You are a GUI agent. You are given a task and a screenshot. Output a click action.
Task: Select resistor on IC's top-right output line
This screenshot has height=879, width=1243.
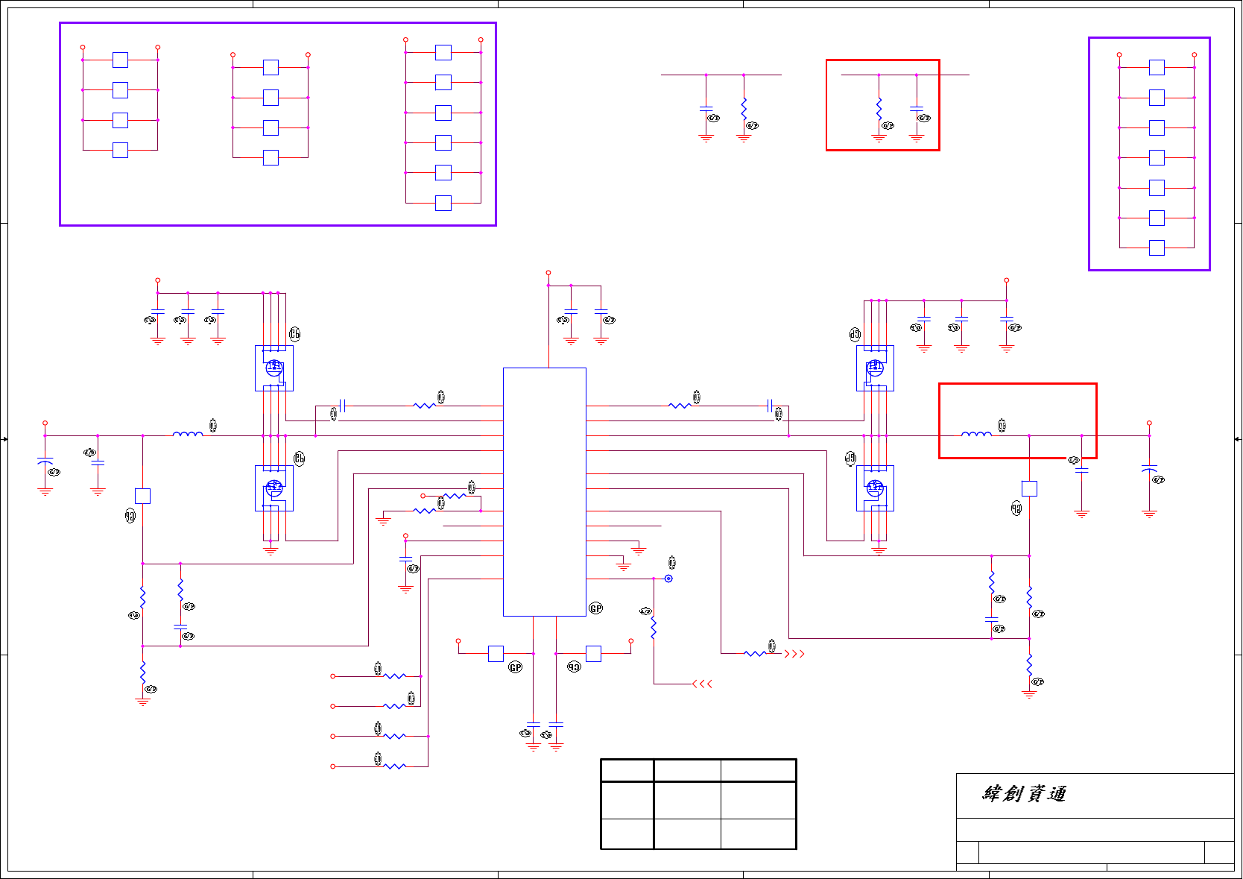(680, 406)
